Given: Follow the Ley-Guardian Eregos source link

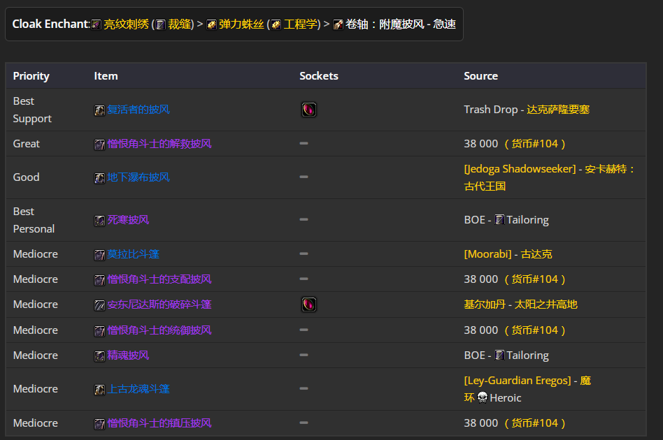Looking at the screenshot, I should (518, 381).
